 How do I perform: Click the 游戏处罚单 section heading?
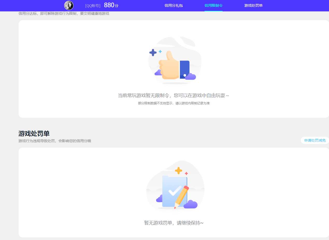(34, 134)
